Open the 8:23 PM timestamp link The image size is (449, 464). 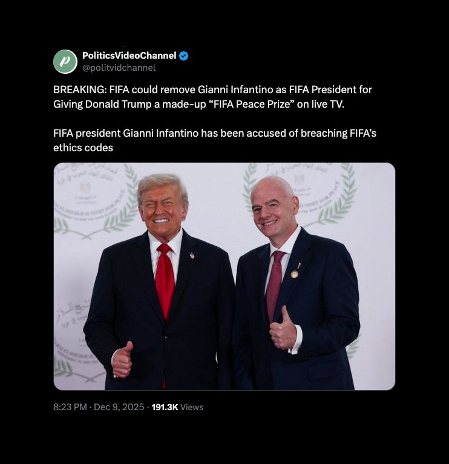tap(70, 407)
